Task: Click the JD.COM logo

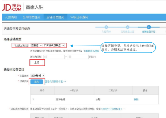Action: [11, 7]
